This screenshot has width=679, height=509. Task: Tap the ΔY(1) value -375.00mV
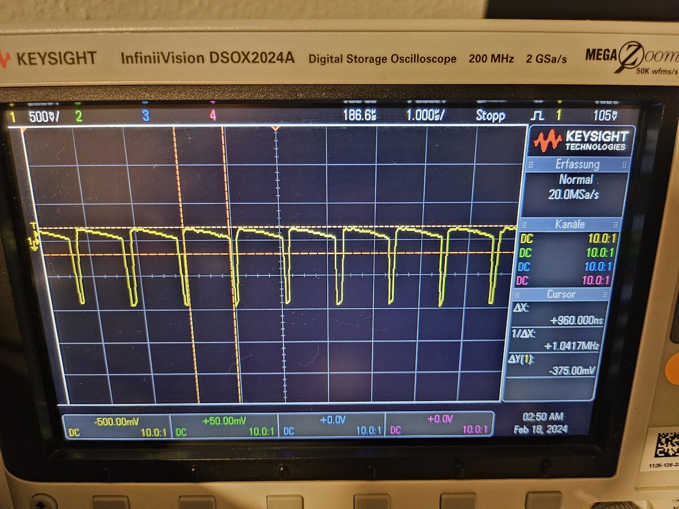572,371
